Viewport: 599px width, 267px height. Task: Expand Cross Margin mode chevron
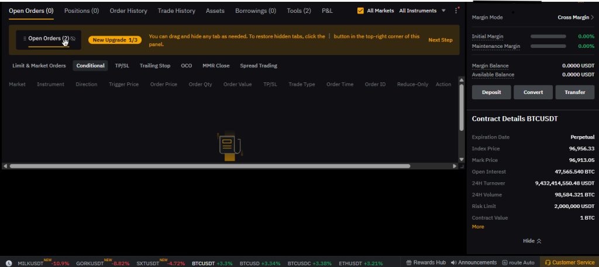point(593,17)
